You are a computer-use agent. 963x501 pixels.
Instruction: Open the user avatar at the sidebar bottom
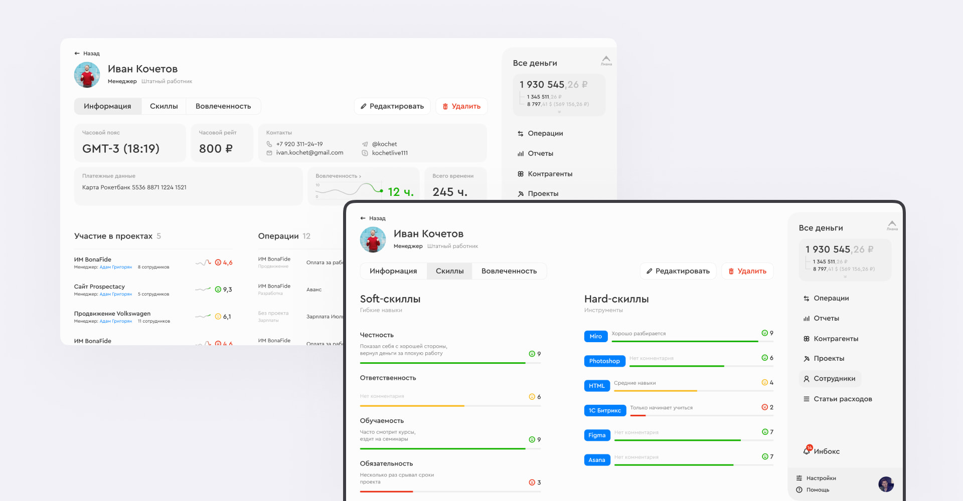886,484
